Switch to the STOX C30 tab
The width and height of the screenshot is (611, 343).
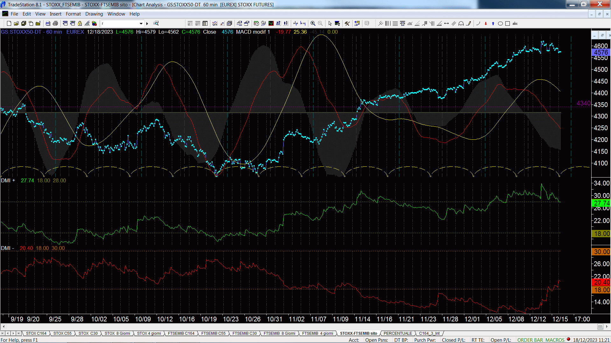88,333
